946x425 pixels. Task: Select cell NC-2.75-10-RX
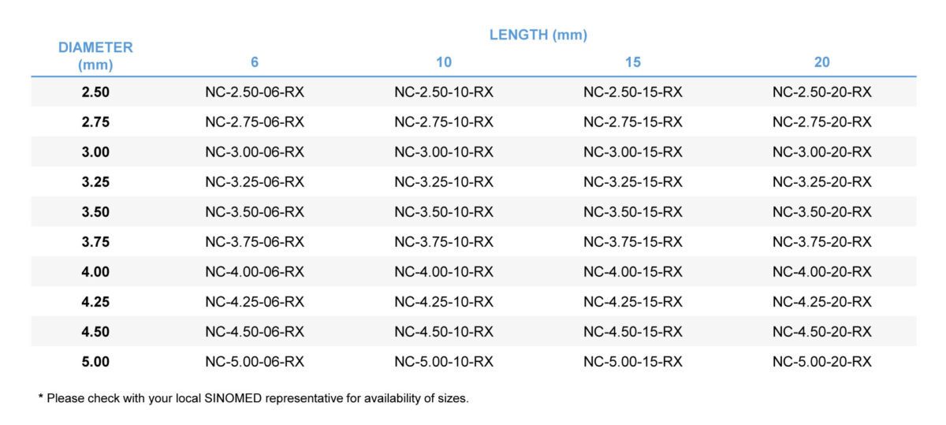tap(444, 122)
